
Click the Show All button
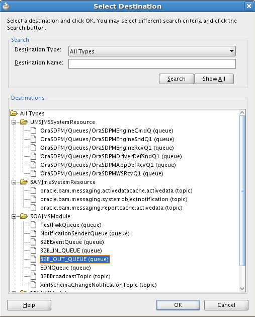214,79
